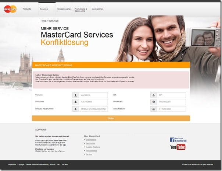This screenshot has width=222, height=171.
Task: Click the crosshair icon beside Straße field
Action: click(76, 109)
